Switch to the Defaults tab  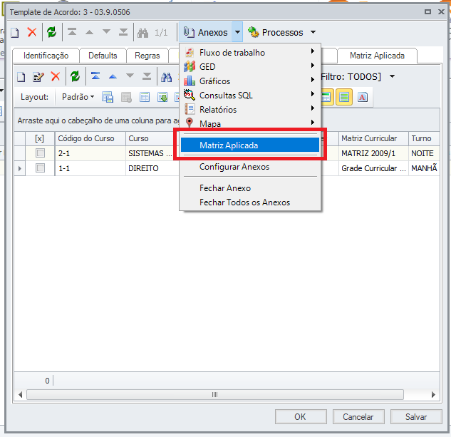click(103, 56)
